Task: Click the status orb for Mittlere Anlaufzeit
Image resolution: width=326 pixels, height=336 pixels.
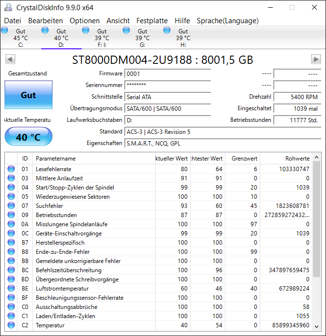Action: [x=11, y=178]
